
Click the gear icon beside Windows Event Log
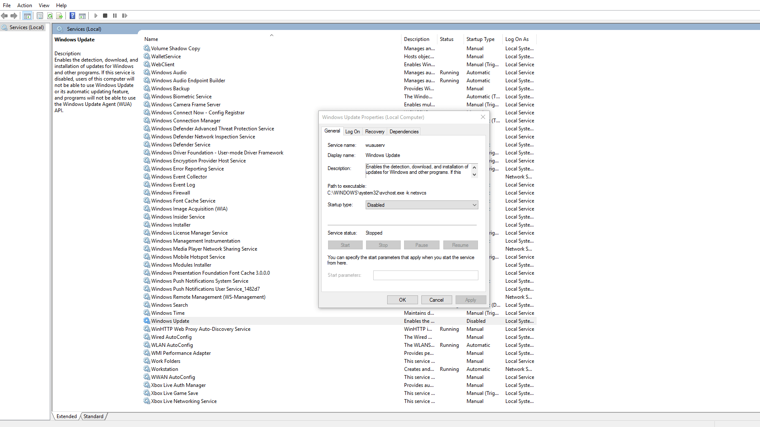147,184
